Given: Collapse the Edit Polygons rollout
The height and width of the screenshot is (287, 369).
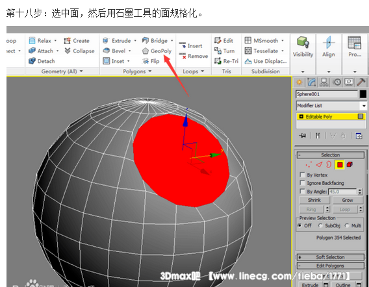Looking at the screenshot, I should pos(331,266).
